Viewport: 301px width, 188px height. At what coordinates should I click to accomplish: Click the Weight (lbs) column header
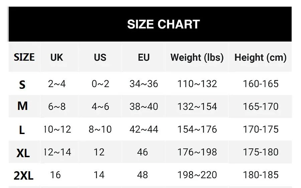coord(197,57)
